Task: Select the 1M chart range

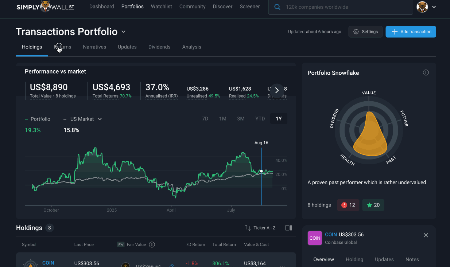Action: coord(223,119)
